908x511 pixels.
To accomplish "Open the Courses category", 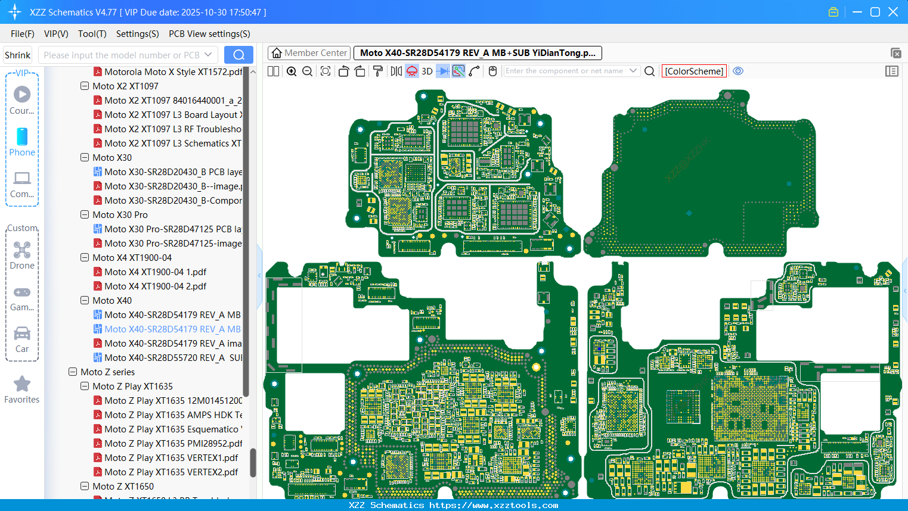I will [22, 101].
